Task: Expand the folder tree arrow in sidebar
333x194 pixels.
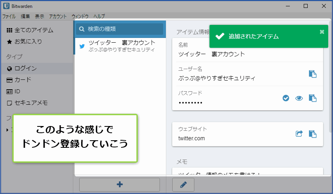Action: pyautogui.click(x=7, y=130)
